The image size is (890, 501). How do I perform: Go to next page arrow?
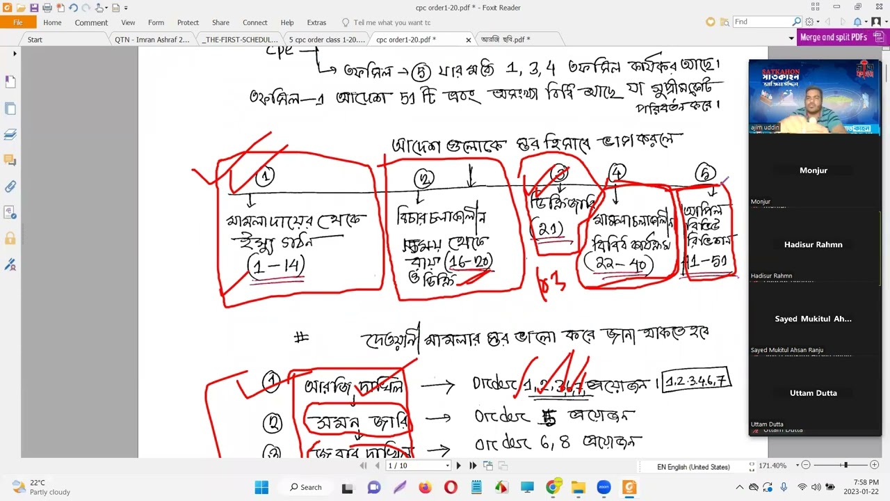[458, 466]
